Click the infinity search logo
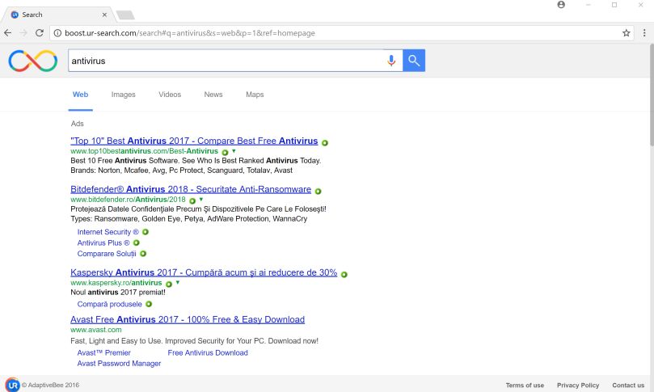Viewport: 654px width, 392px height. (x=33, y=61)
